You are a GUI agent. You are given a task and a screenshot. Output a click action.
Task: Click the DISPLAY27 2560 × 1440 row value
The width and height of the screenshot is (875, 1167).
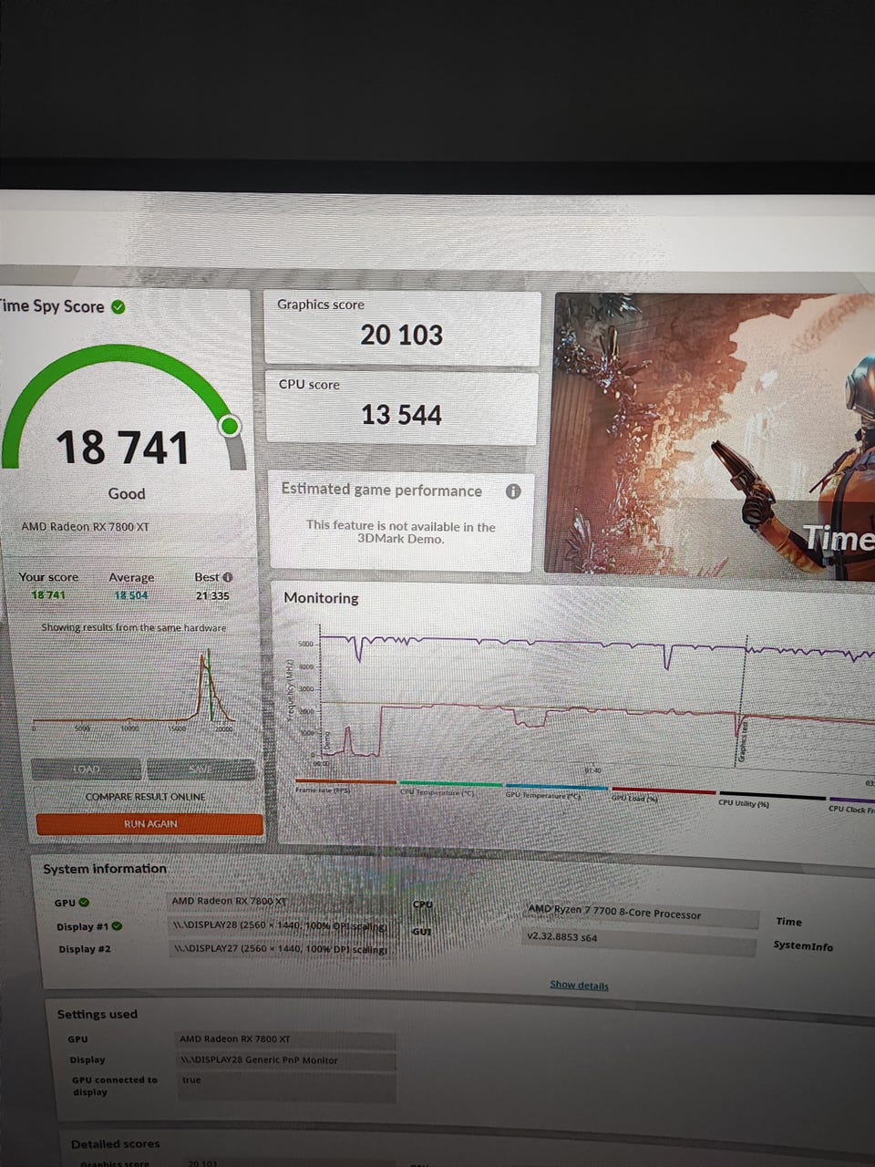281,949
